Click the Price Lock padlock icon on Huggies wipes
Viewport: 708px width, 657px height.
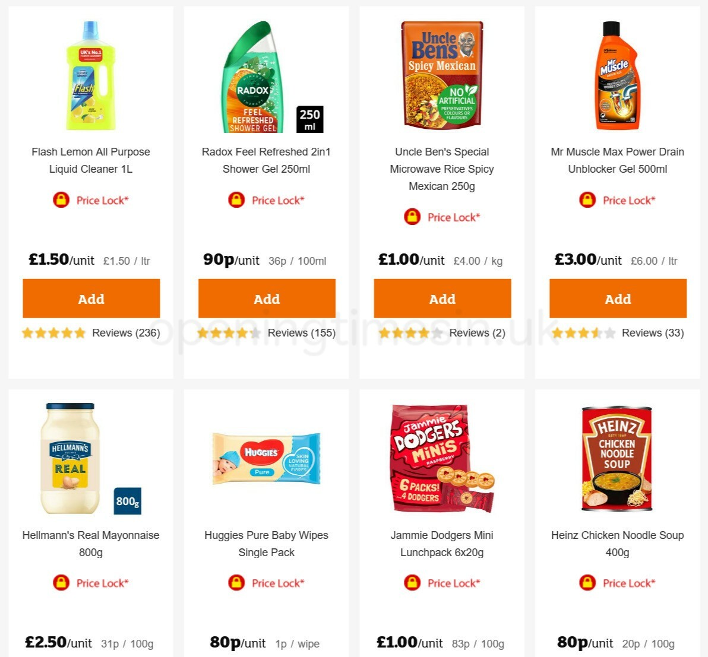(236, 583)
